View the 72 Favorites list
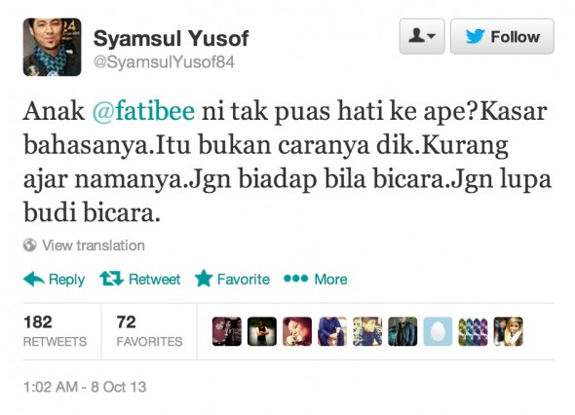 pyautogui.click(x=149, y=331)
